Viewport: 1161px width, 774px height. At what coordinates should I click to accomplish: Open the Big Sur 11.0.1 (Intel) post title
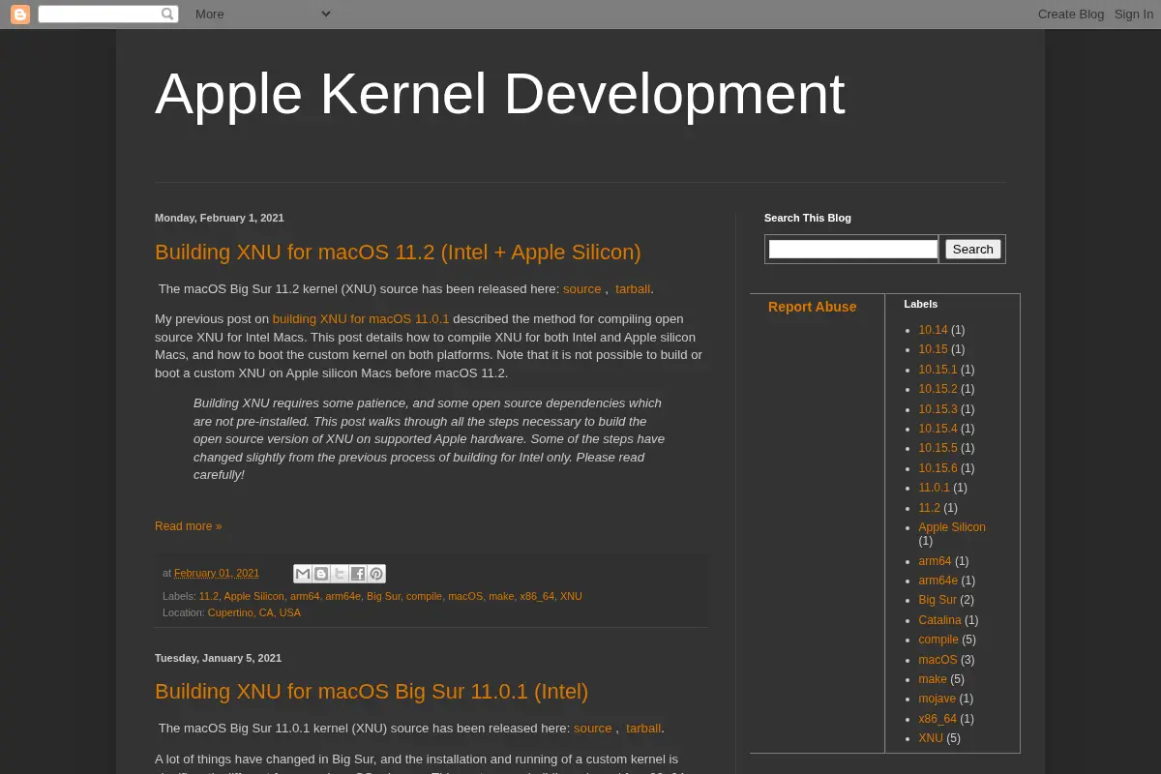[372, 691]
